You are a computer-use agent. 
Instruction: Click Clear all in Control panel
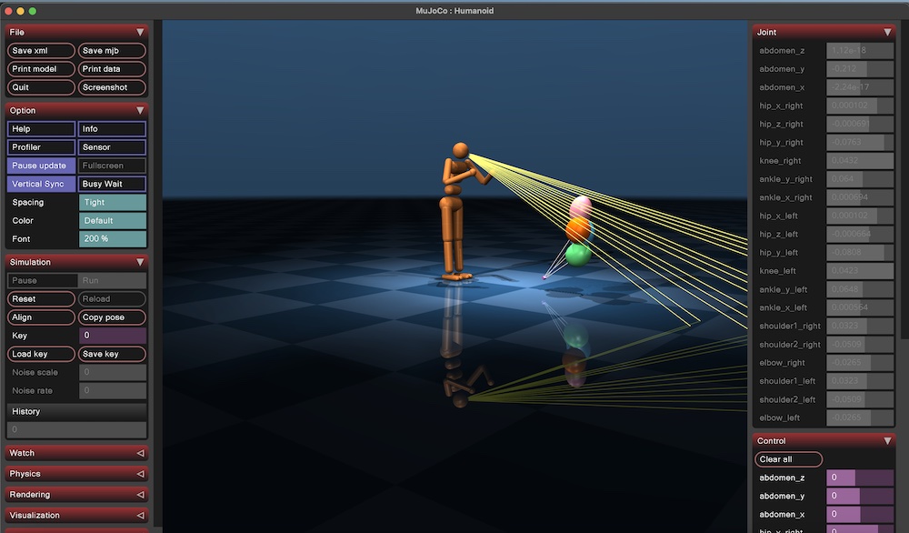coord(788,459)
